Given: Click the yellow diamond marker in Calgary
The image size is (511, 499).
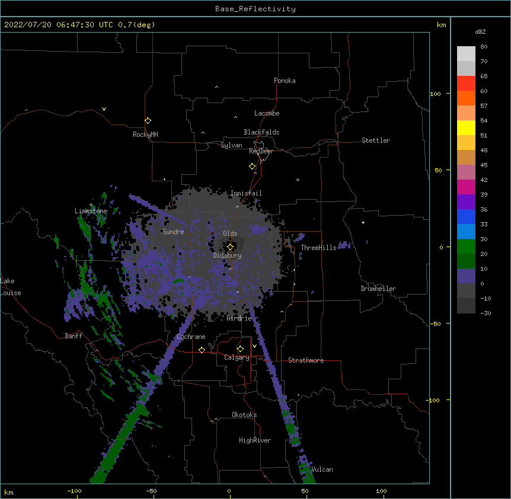Looking at the screenshot, I should point(240,349).
